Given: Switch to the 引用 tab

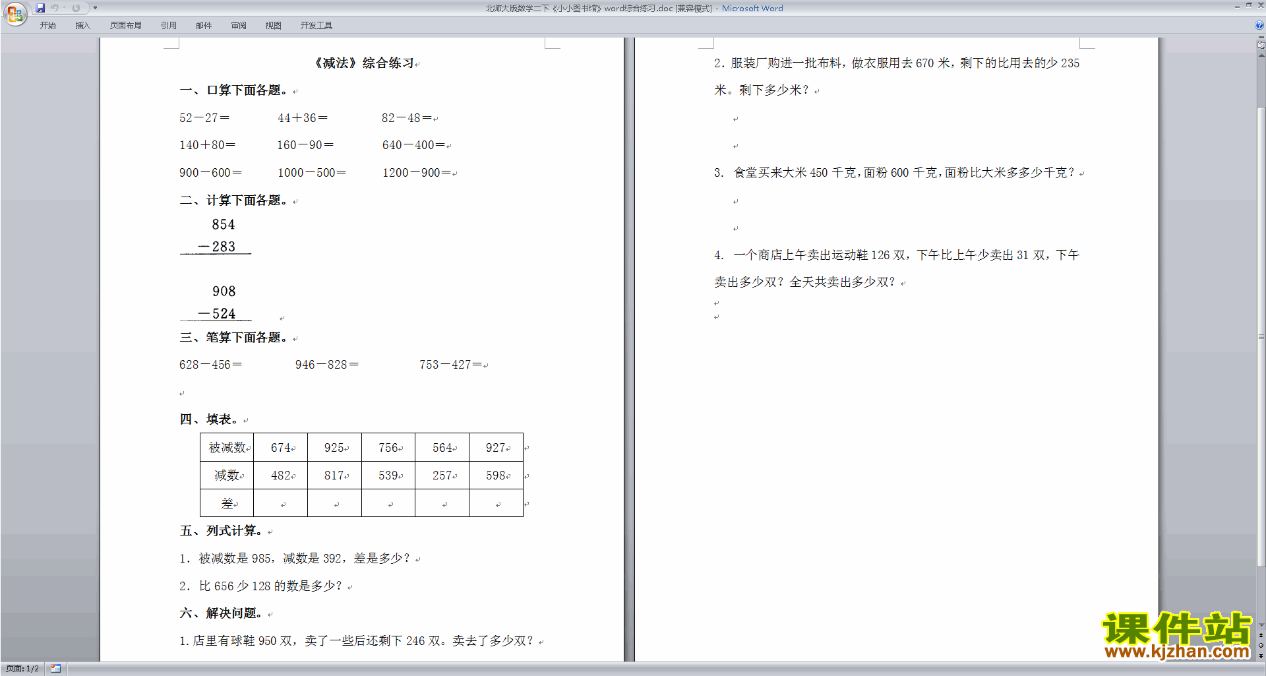Looking at the screenshot, I should (168, 25).
